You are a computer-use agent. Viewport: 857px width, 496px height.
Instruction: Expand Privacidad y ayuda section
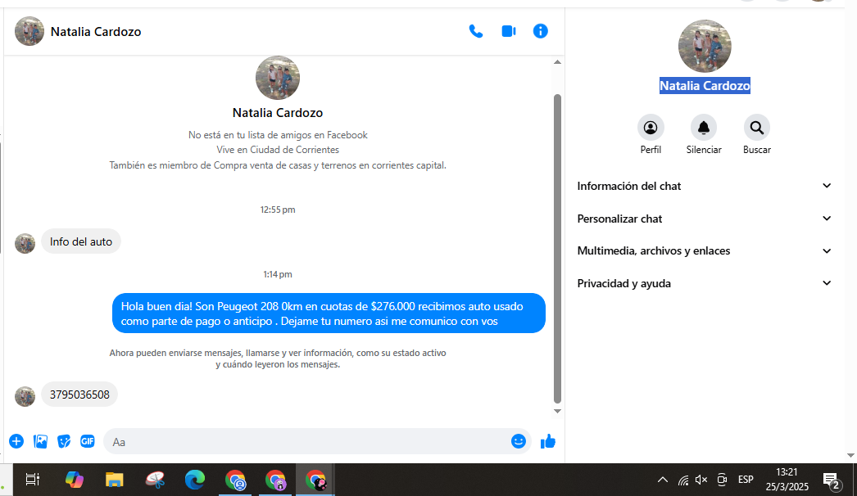[x=705, y=283]
